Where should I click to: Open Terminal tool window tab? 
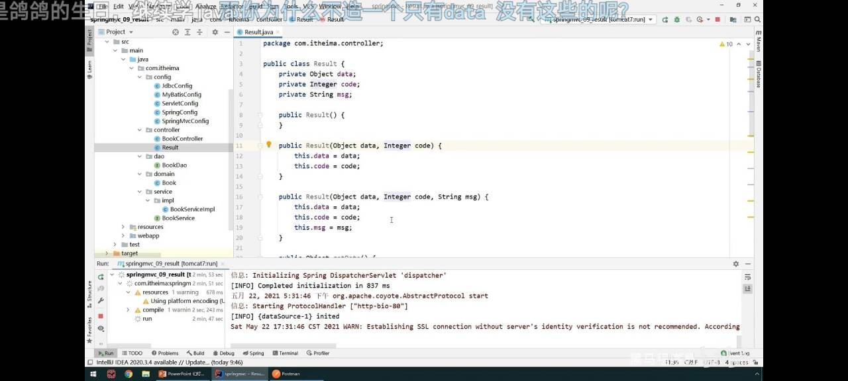[x=285, y=353]
